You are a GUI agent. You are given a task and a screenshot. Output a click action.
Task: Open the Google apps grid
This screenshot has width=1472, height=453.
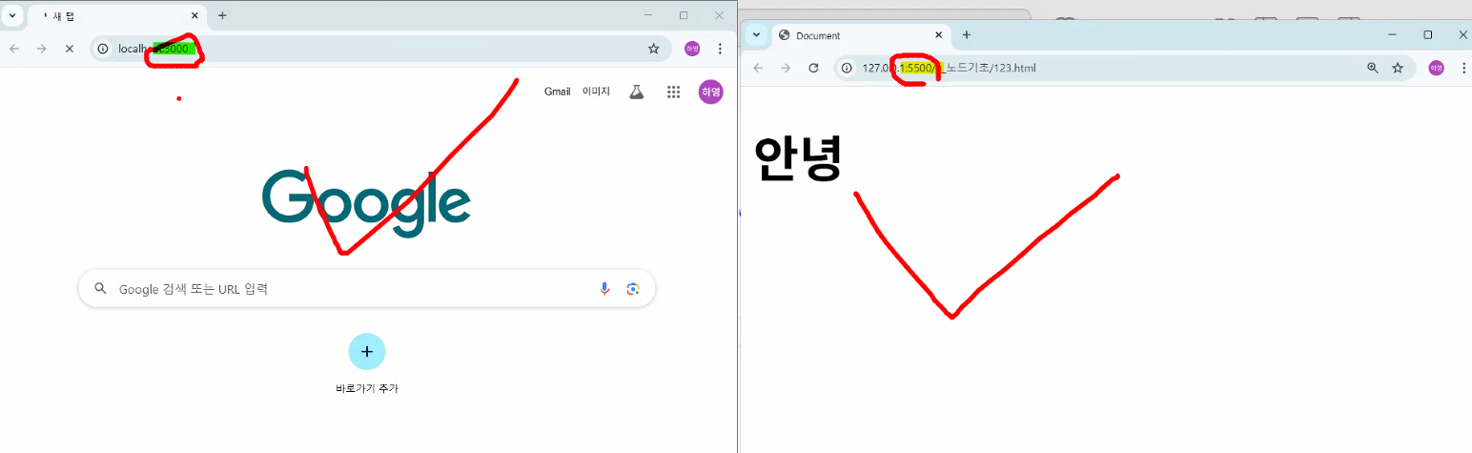(x=673, y=92)
